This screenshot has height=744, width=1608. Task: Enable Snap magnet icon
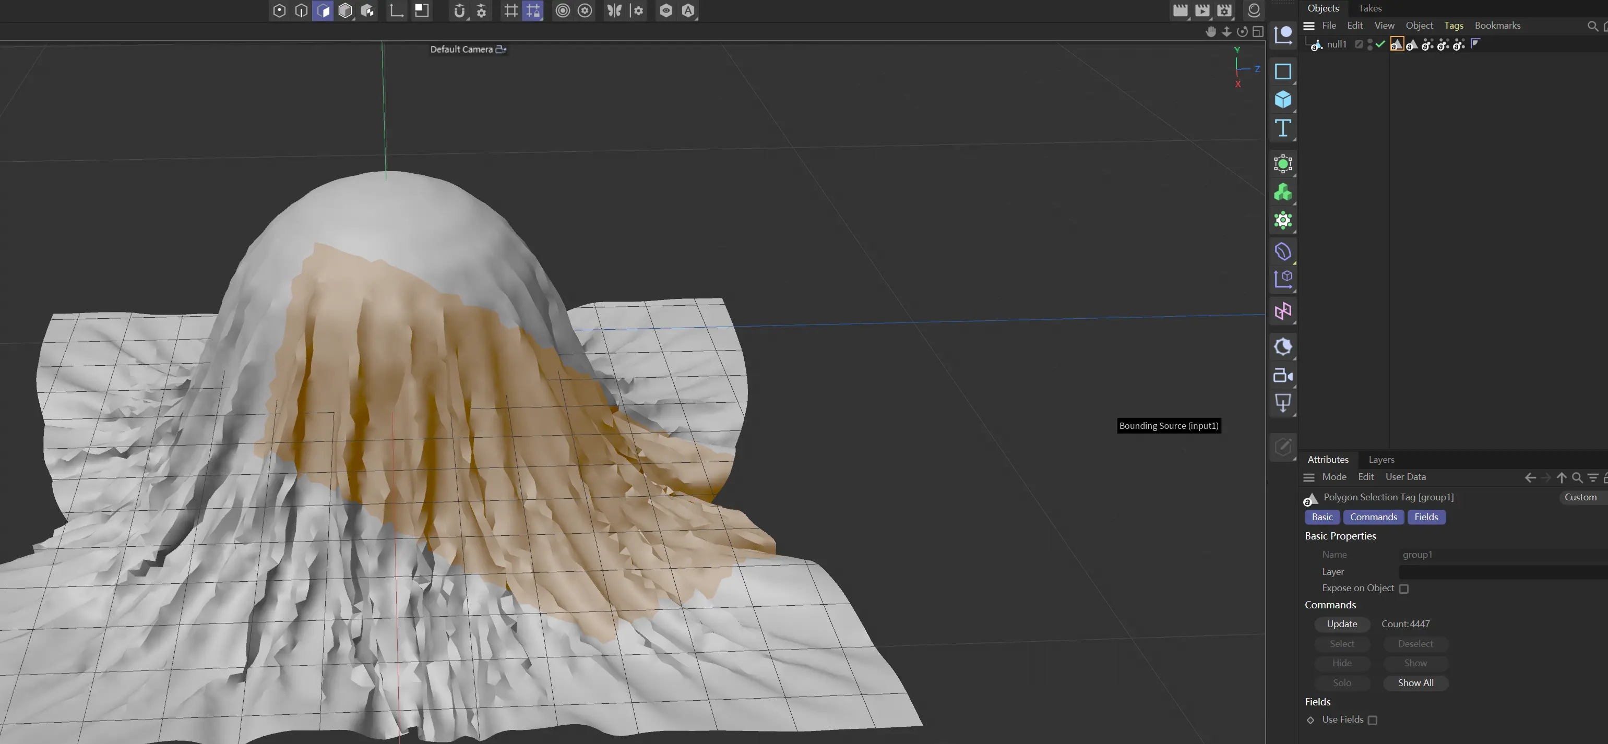coord(459,10)
